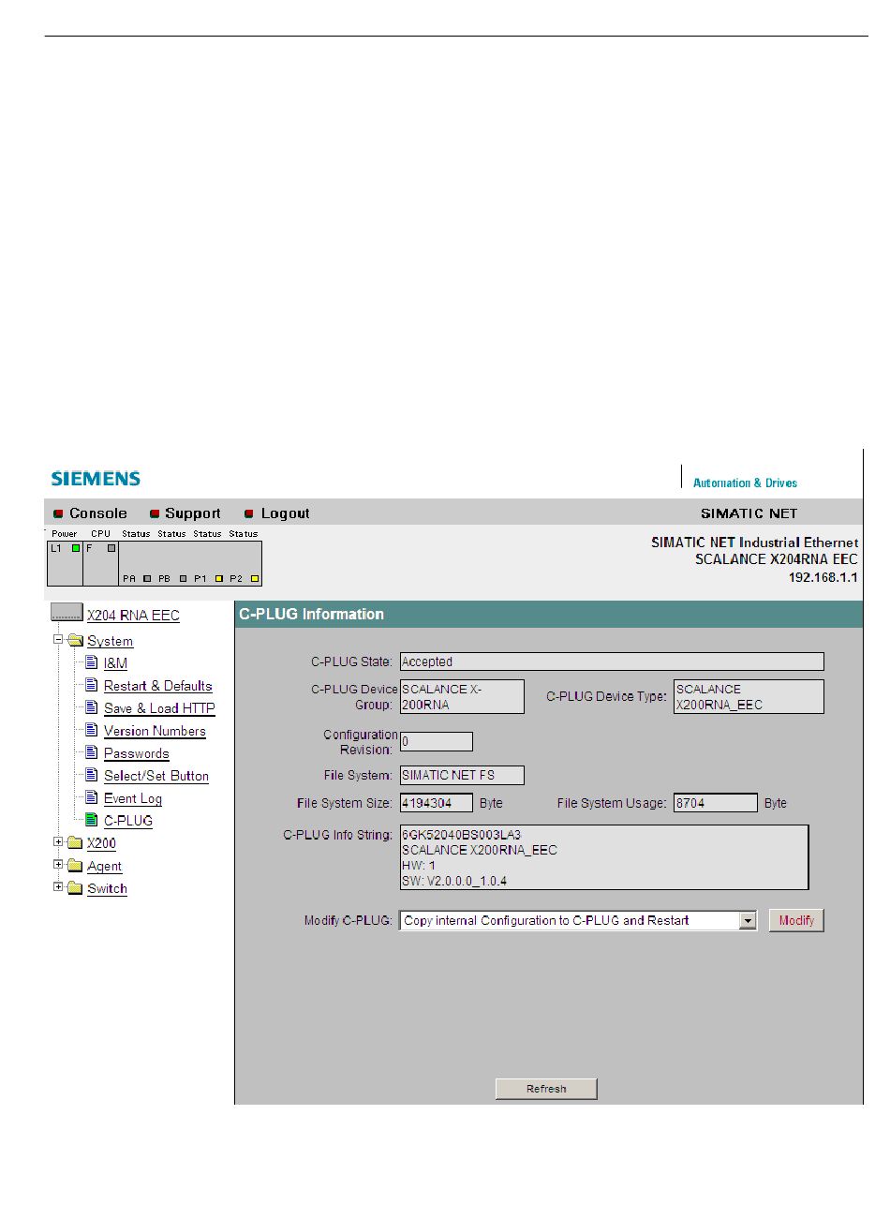This screenshot has height=1219, width=890.
Task: Open the Modify C-PLUG dropdown
Action: [x=579, y=921]
